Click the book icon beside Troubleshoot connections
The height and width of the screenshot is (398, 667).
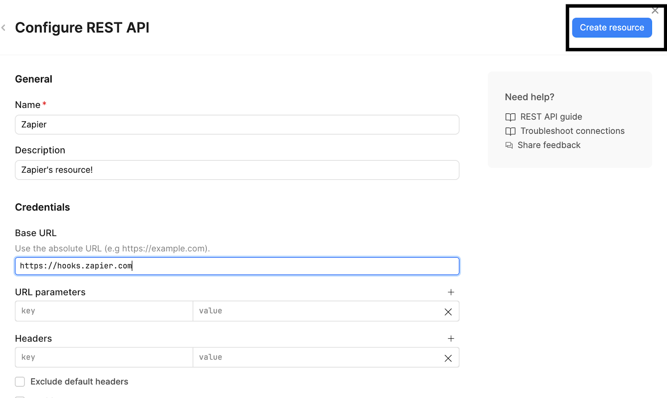click(x=510, y=131)
